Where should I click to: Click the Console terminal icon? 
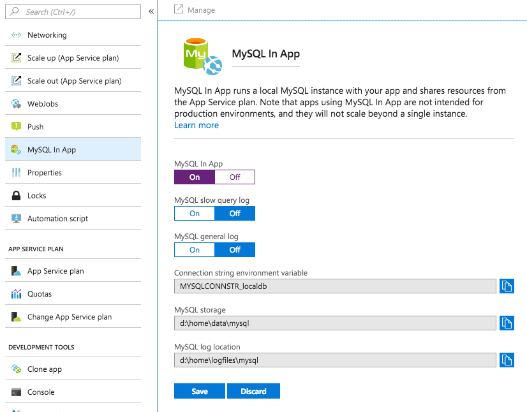(x=16, y=392)
